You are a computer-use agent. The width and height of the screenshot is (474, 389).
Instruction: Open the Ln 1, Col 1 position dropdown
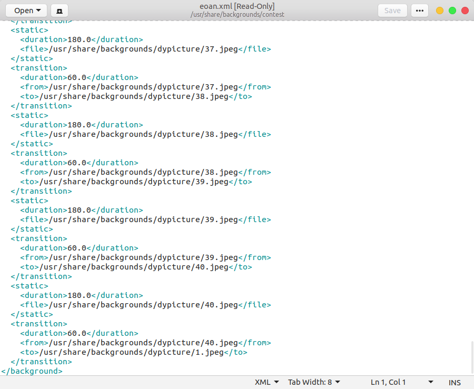[402, 382]
